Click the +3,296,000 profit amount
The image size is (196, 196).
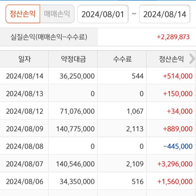click(x=175, y=164)
